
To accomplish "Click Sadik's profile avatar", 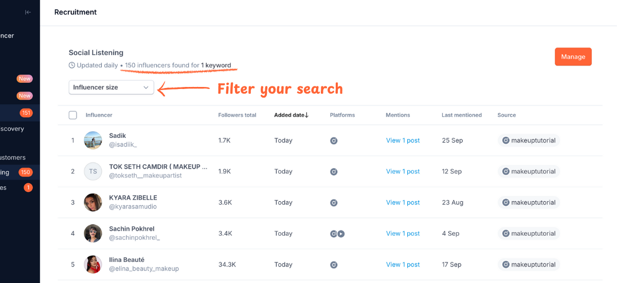I will point(93,140).
